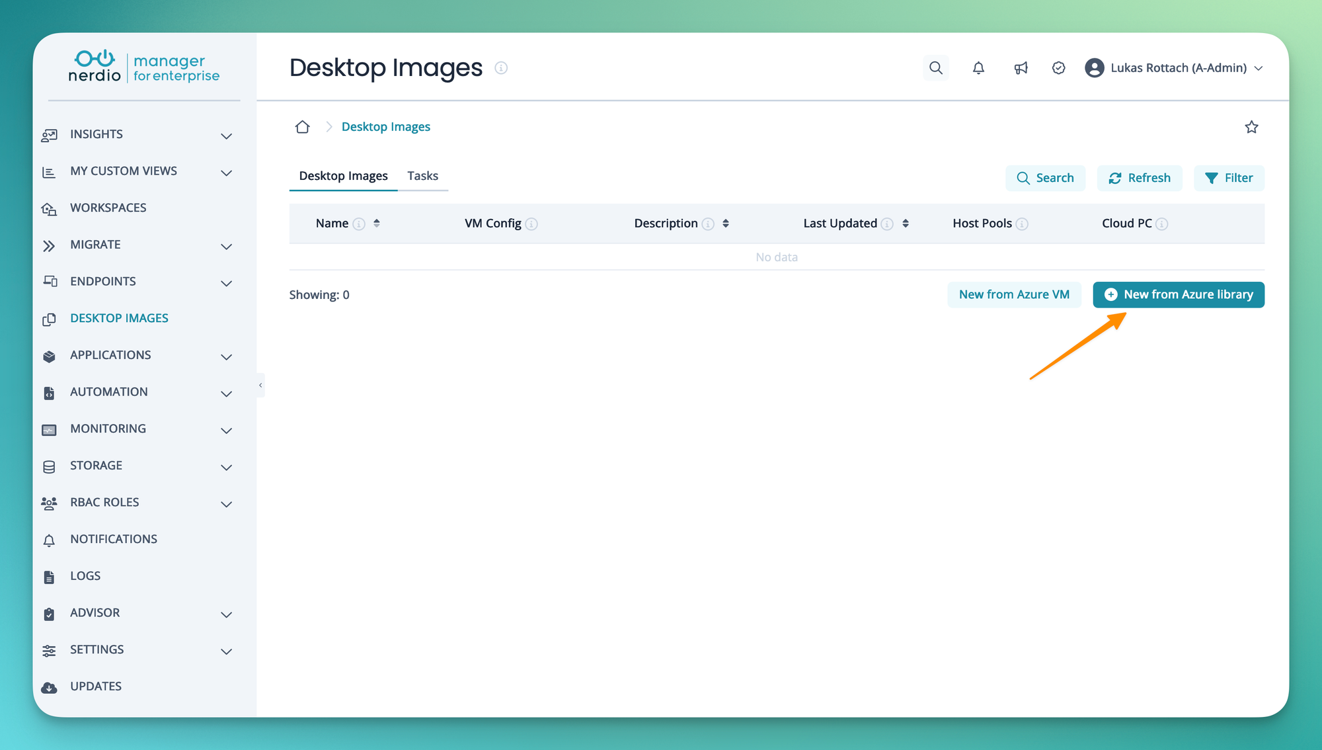Click the verified checkmark badge icon
Image resolution: width=1322 pixels, height=750 pixels.
pyautogui.click(x=1058, y=67)
